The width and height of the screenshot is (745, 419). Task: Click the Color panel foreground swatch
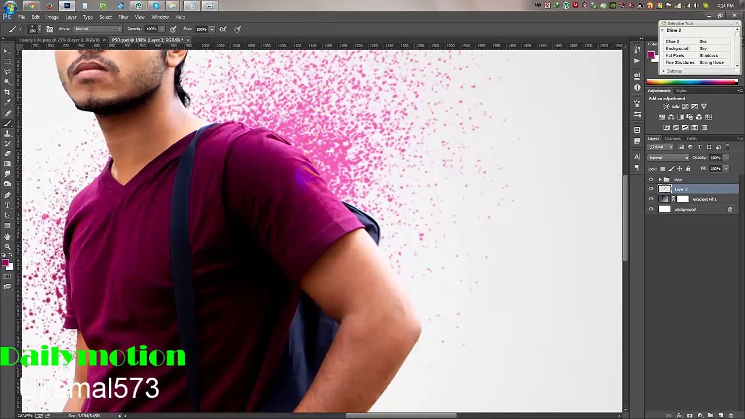[x=651, y=55]
